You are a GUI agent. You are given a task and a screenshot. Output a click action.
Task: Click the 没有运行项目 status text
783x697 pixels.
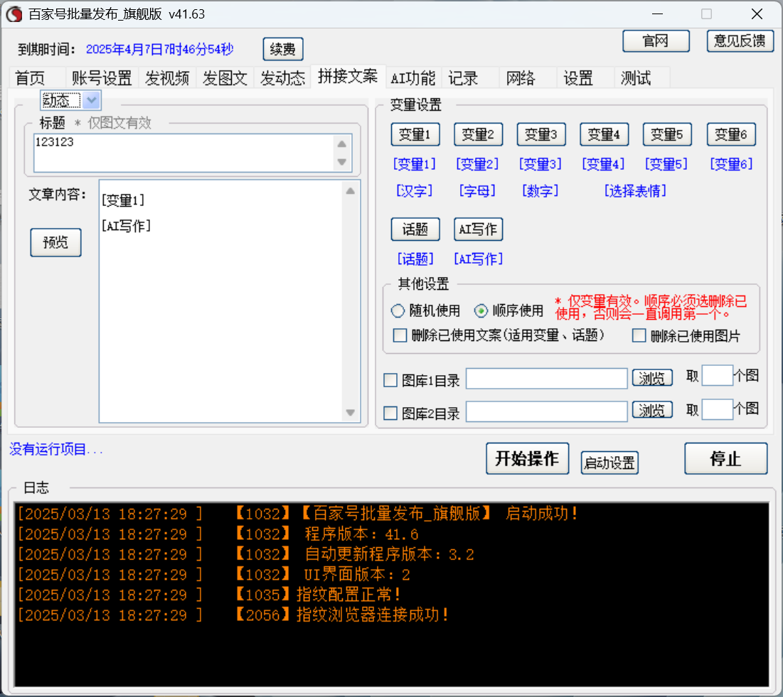pos(56,449)
